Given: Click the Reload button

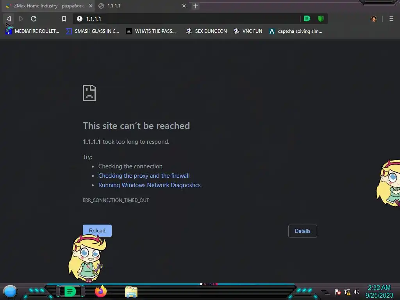Looking at the screenshot, I should coord(97,230).
